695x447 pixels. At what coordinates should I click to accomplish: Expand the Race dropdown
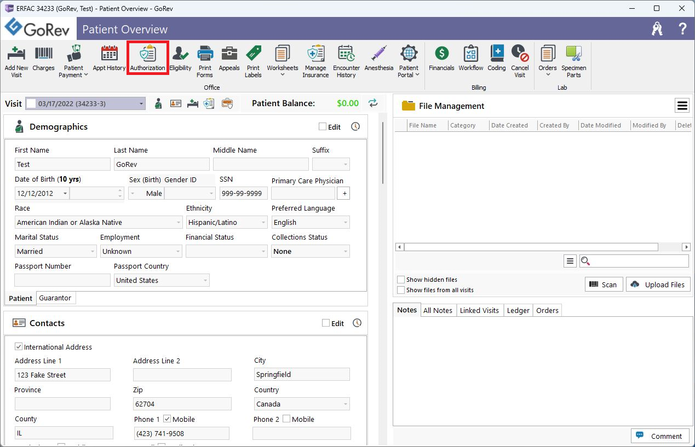179,222
